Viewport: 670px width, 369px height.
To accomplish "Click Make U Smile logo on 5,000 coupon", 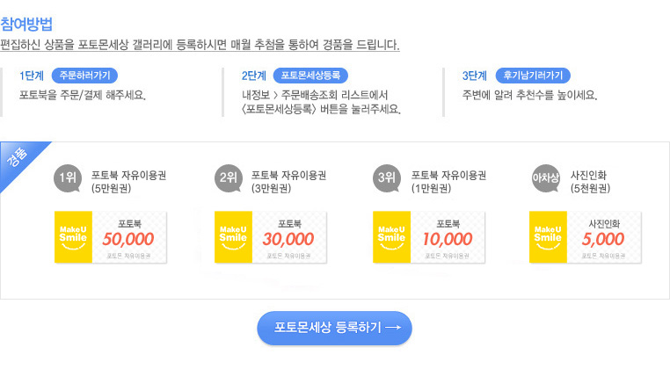I will pos(548,237).
